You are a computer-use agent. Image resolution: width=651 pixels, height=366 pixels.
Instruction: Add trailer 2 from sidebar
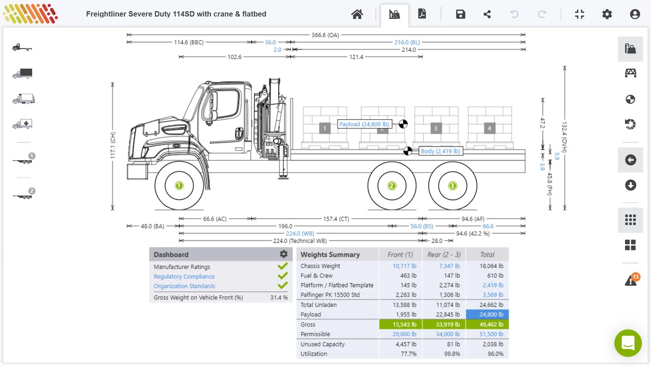click(23, 194)
